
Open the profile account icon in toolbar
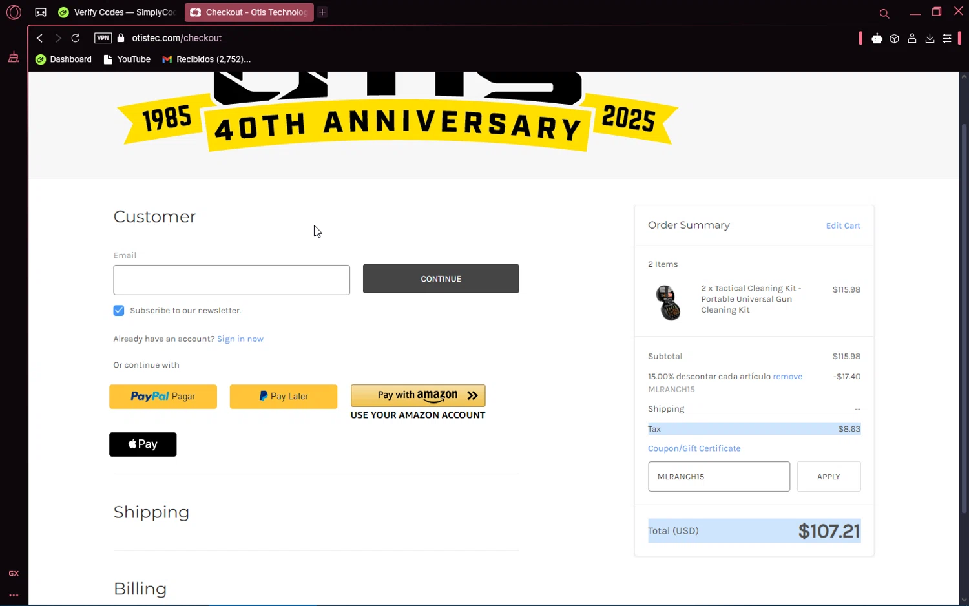tap(912, 39)
